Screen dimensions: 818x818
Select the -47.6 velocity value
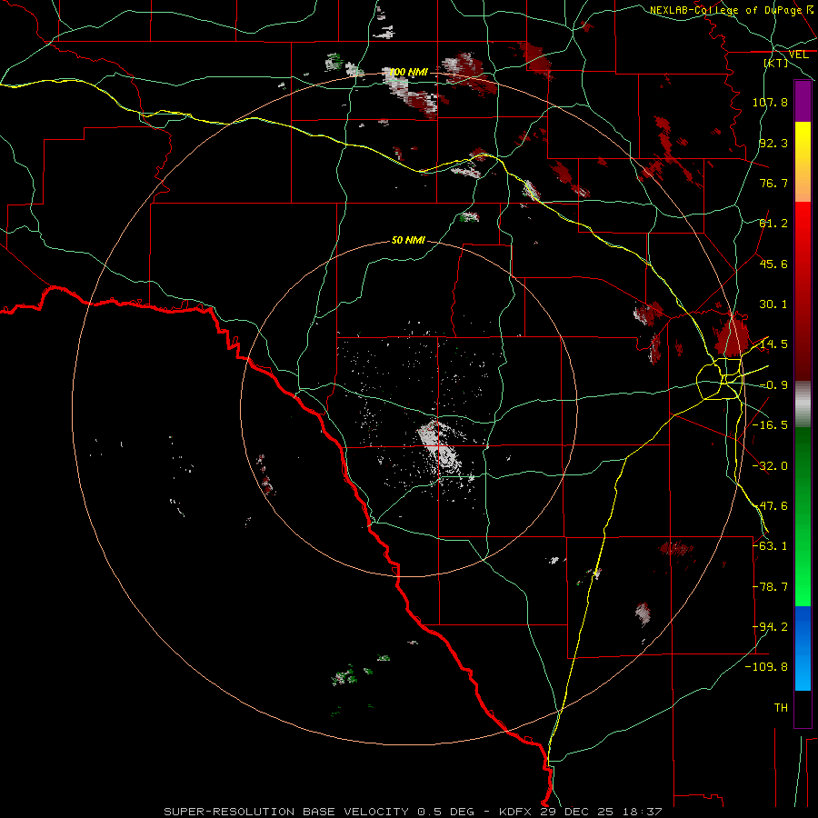point(770,506)
